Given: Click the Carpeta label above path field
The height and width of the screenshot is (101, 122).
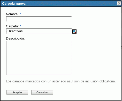Looking at the screenshot, I should pyautogui.click(x=12, y=26).
